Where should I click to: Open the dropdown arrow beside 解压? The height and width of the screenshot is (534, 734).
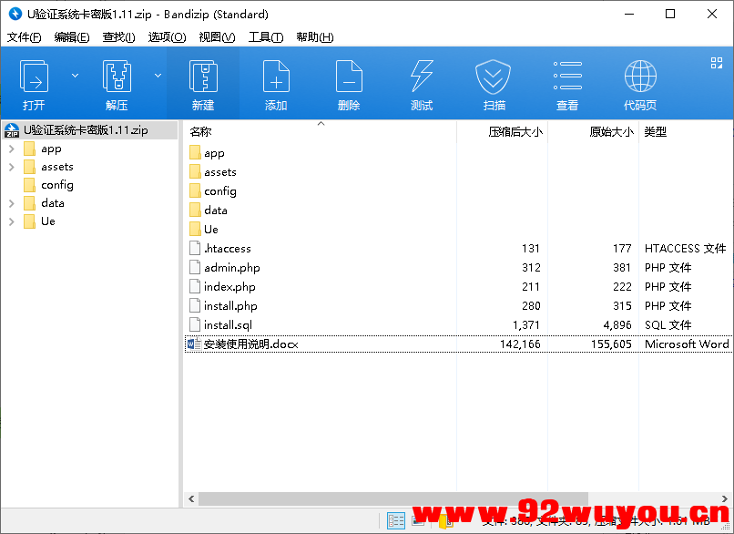point(157,75)
